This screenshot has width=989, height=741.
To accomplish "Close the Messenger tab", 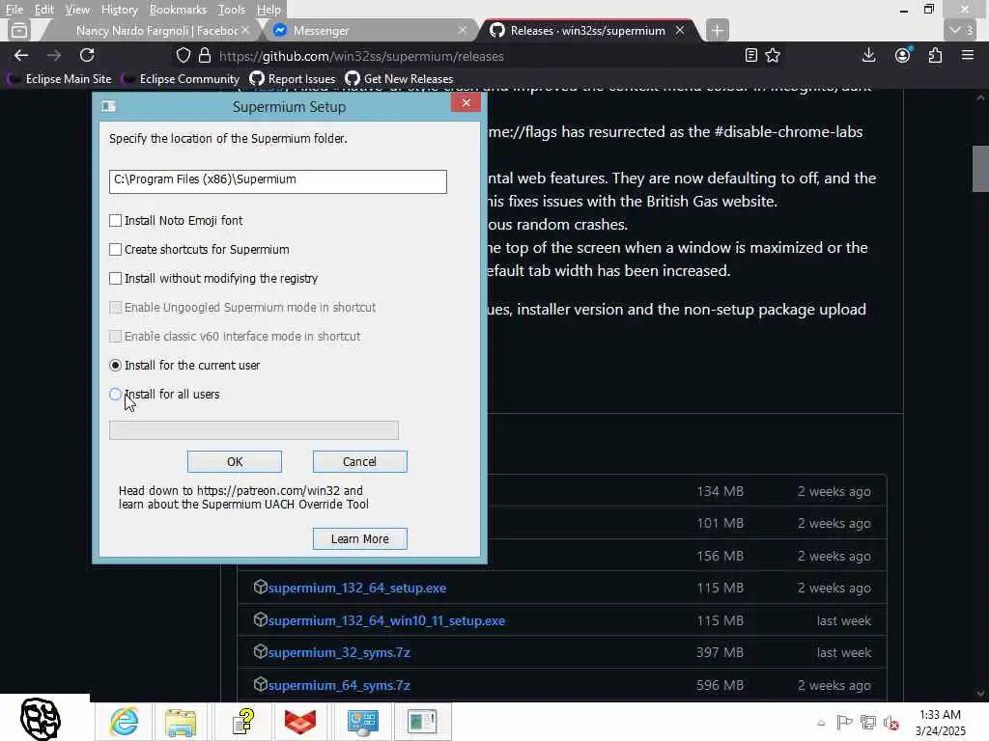I will point(463,30).
